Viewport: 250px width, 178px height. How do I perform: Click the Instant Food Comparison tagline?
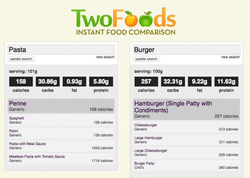click(x=123, y=32)
